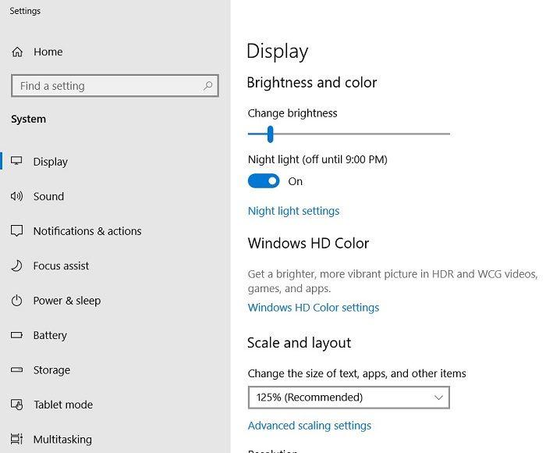
Task: Open Tablet mode settings
Action: point(63,405)
